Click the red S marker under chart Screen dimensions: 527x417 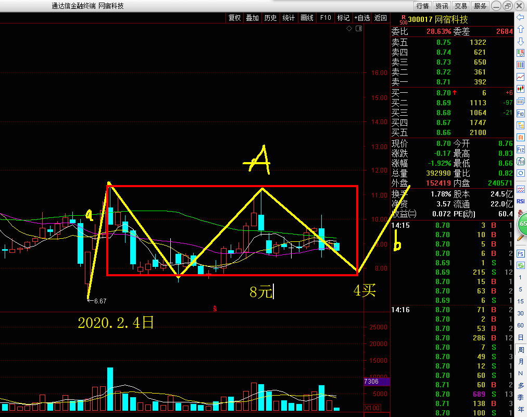coord(215,309)
